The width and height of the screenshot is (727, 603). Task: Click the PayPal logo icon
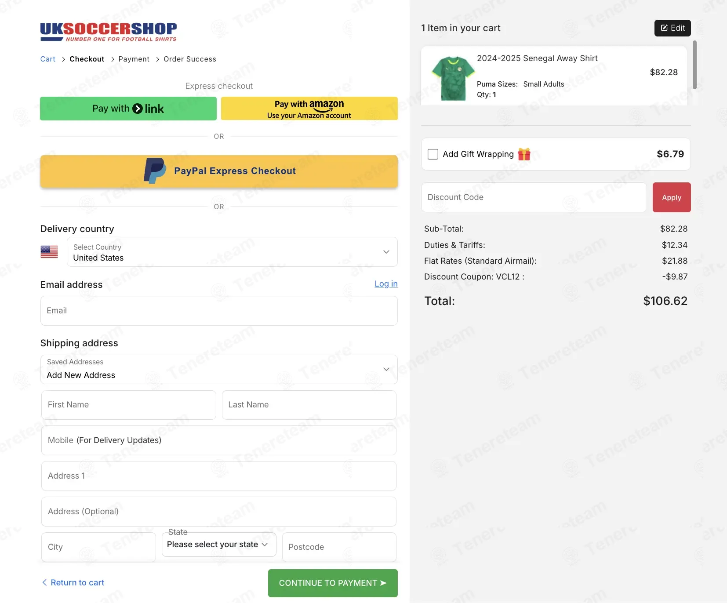(x=155, y=171)
